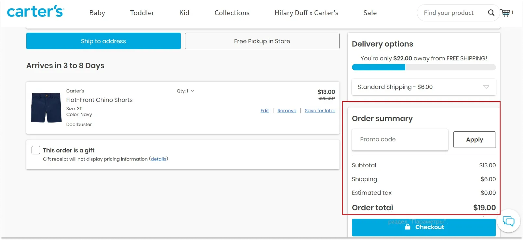Viewport: 523px width, 240px height.
Task: Open the Toddler menu
Action: (142, 13)
